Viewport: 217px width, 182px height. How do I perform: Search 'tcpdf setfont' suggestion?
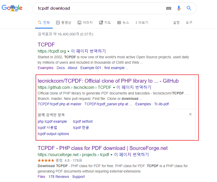click(x=83, y=121)
